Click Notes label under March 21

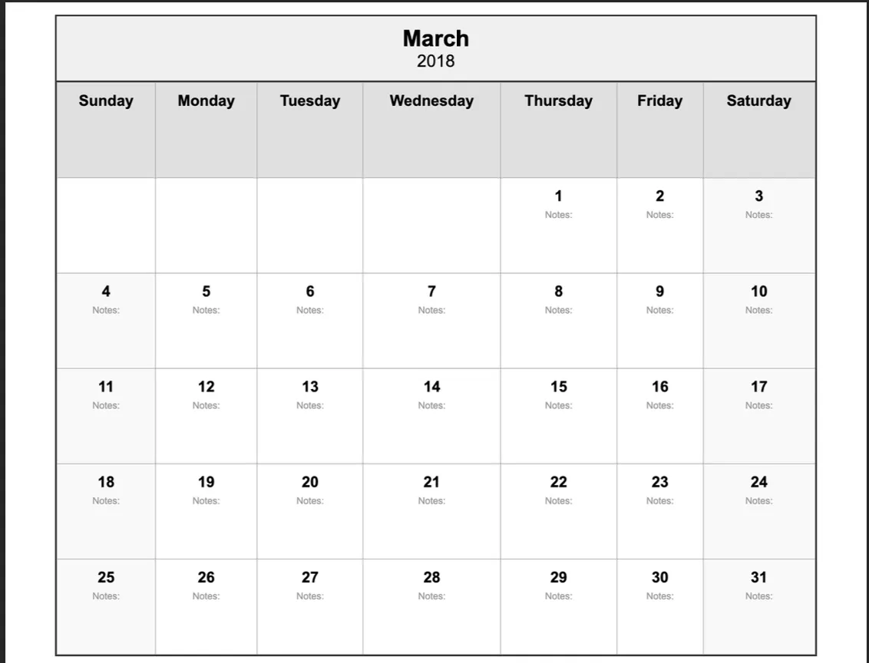[431, 501]
